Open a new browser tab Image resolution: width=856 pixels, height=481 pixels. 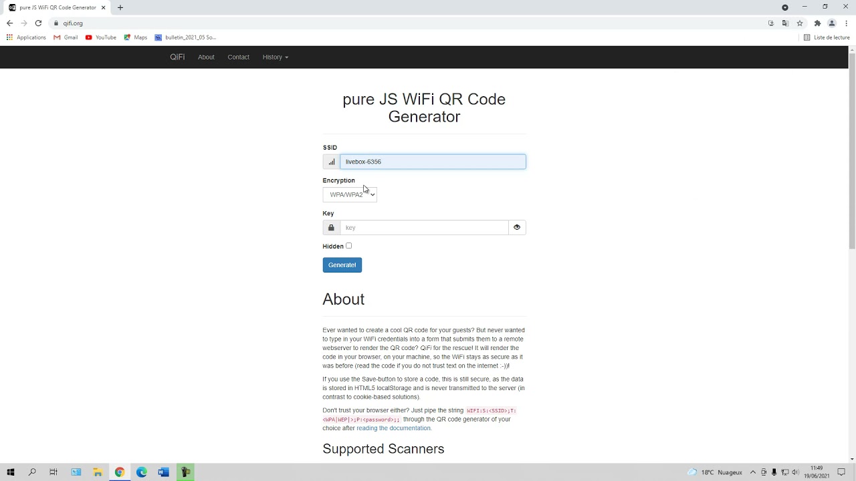click(x=120, y=7)
